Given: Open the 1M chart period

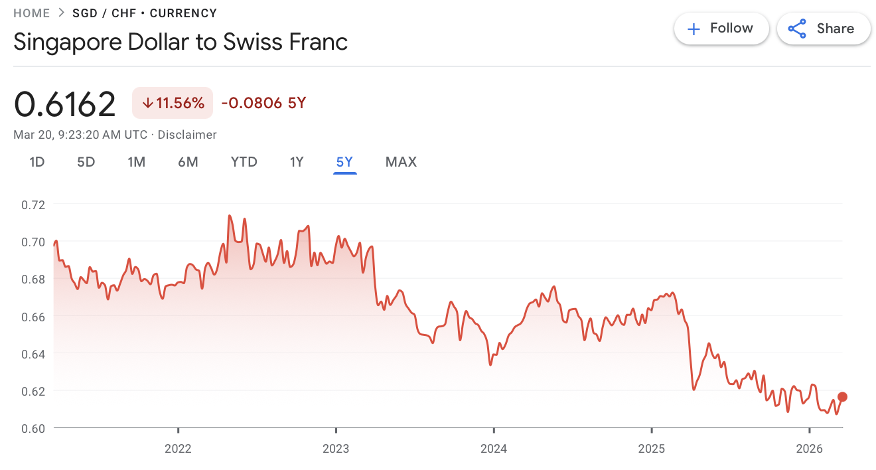Looking at the screenshot, I should [x=137, y=161].
